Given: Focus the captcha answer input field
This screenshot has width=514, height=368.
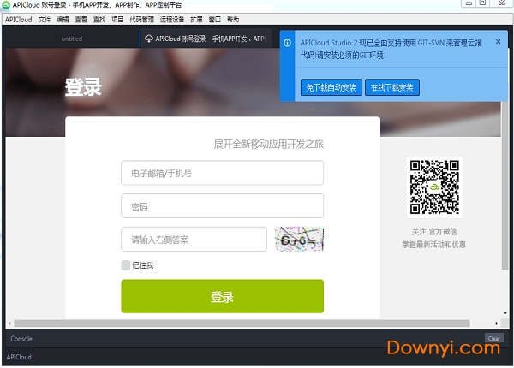Looking at the screenshot, I should click(x=194, y=239).
